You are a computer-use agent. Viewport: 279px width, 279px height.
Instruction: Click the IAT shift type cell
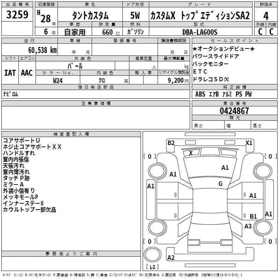pos(10,73)
